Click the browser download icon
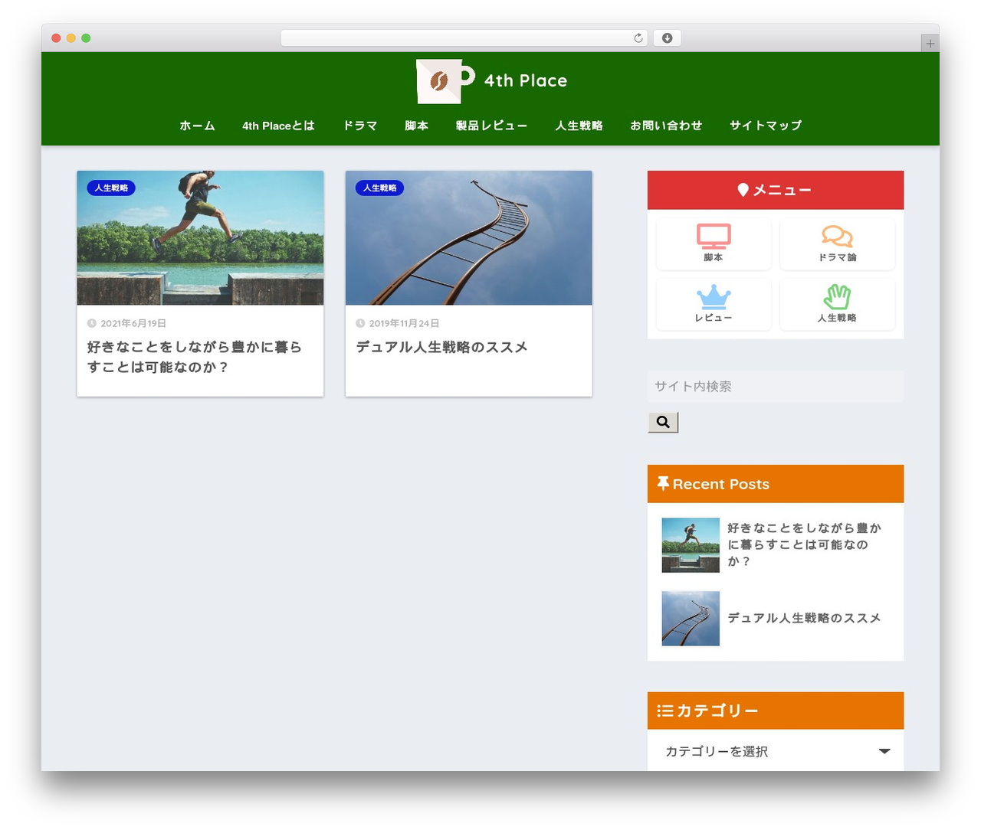The width and height of the screenshot is (981, 830). (667, 38)
